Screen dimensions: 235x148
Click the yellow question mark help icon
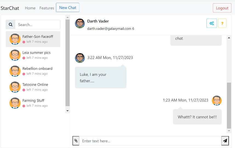(x=222, y=23)
